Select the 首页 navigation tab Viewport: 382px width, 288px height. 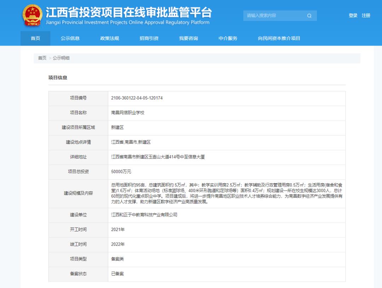click(35, 39)
